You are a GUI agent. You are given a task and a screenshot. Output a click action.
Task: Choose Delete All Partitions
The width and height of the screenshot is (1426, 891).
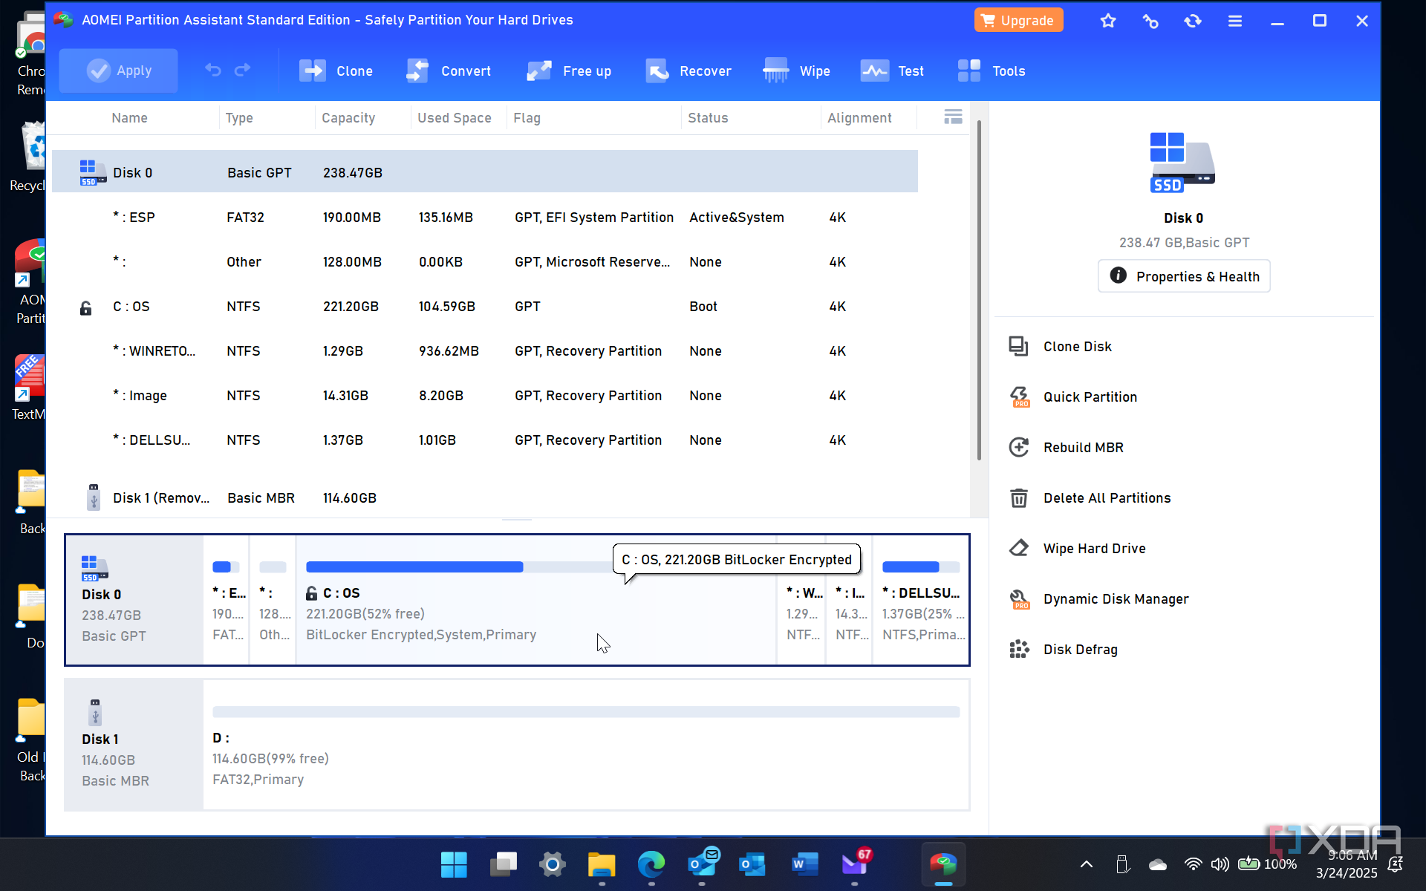click(x=1090, y=498)
